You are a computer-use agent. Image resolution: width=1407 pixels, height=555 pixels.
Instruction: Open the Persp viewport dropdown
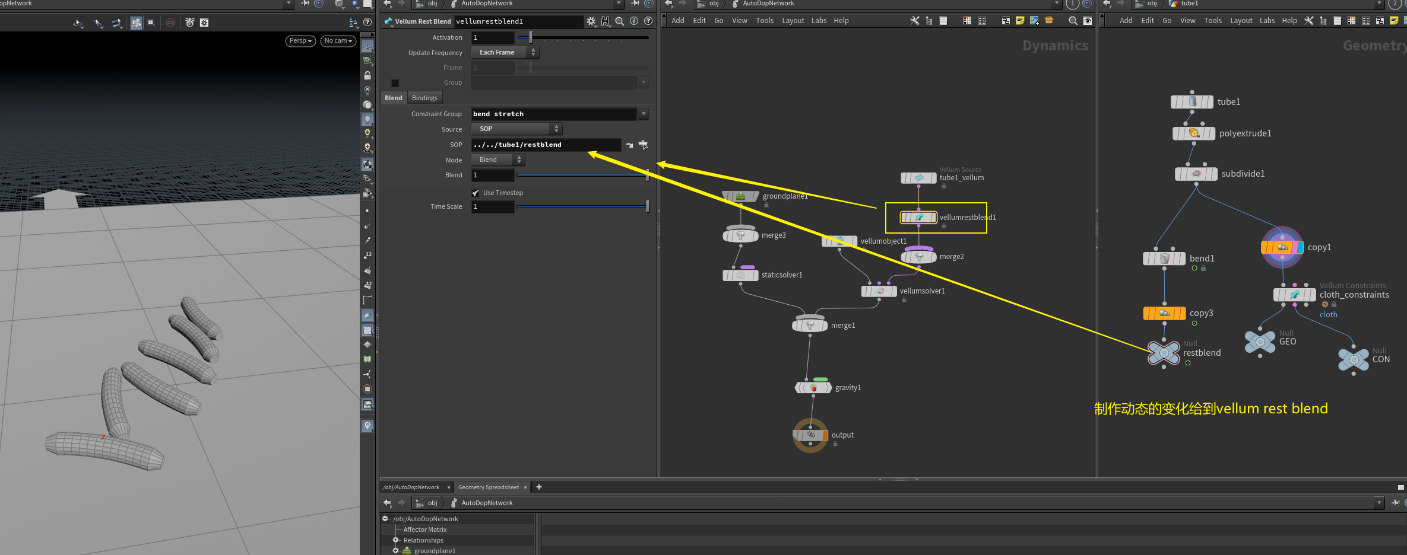click(300, 41)
